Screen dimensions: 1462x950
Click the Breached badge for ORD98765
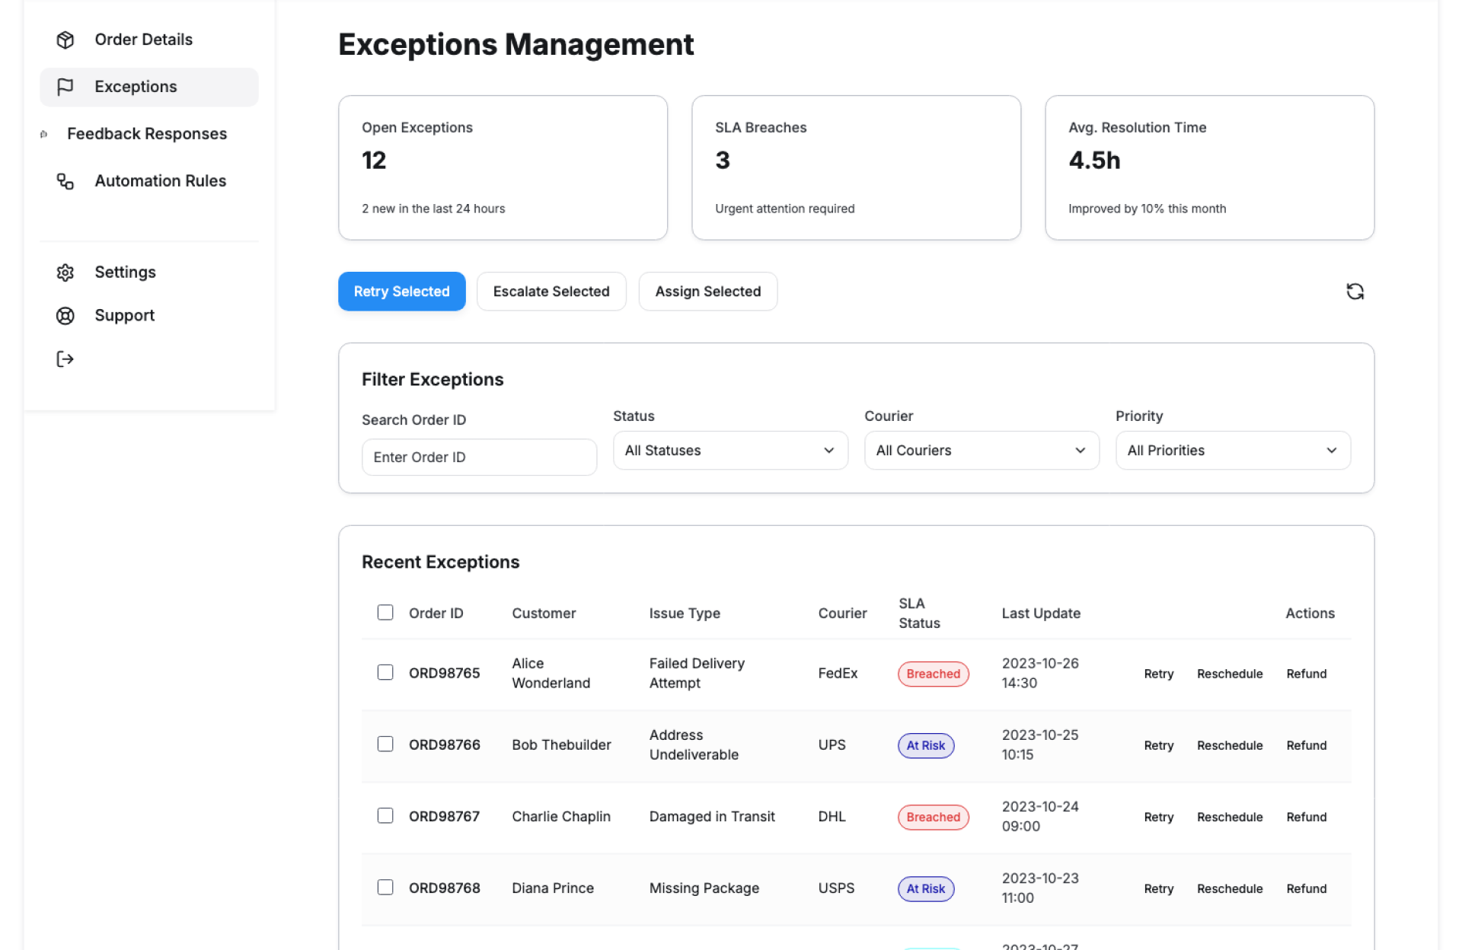933,674
